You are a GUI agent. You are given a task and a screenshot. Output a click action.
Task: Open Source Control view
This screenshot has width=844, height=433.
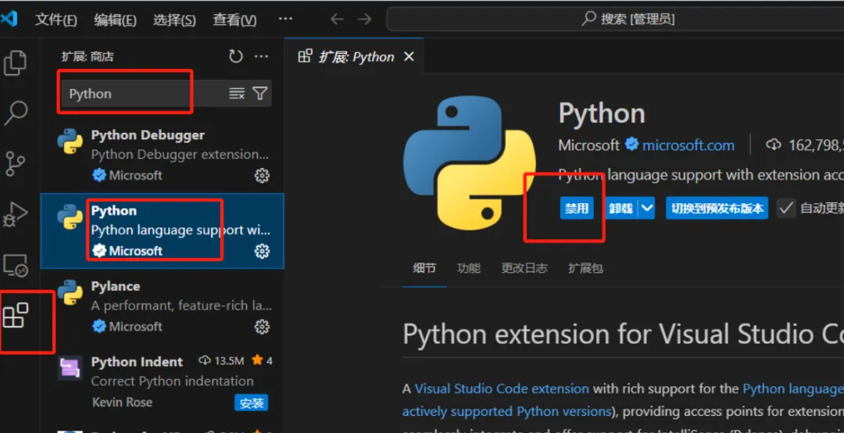[x=16, y=163]
